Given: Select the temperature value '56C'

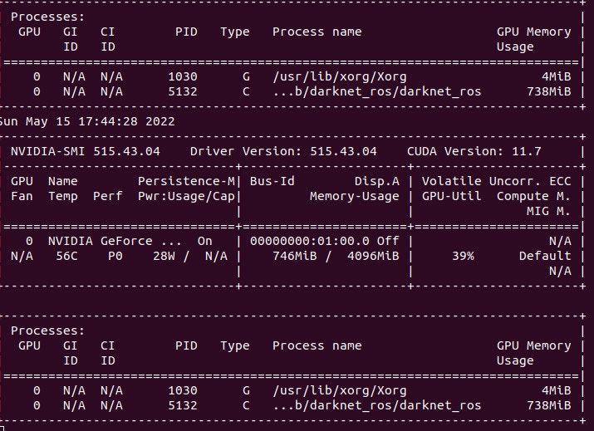Looking at the screenshot, I should 66,256.
